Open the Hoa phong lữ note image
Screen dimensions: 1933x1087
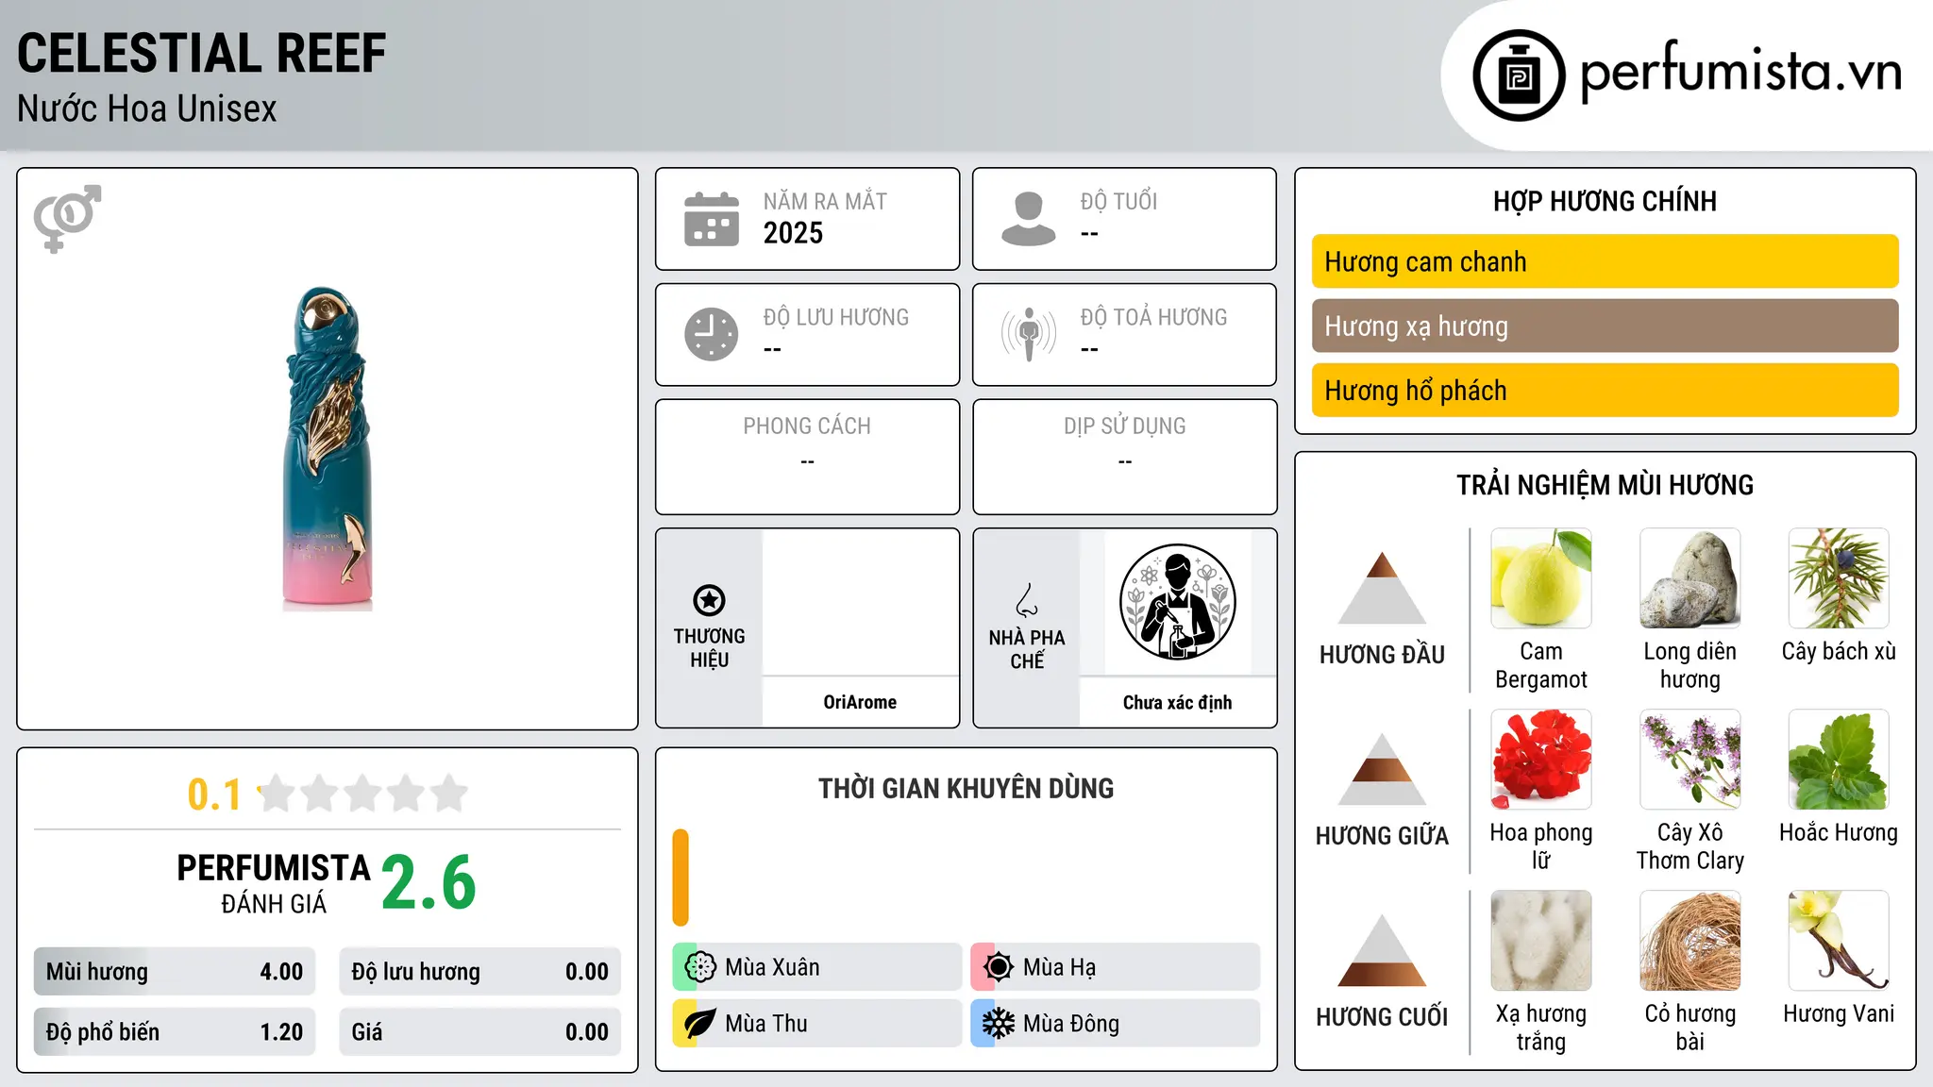point(1541,760)
